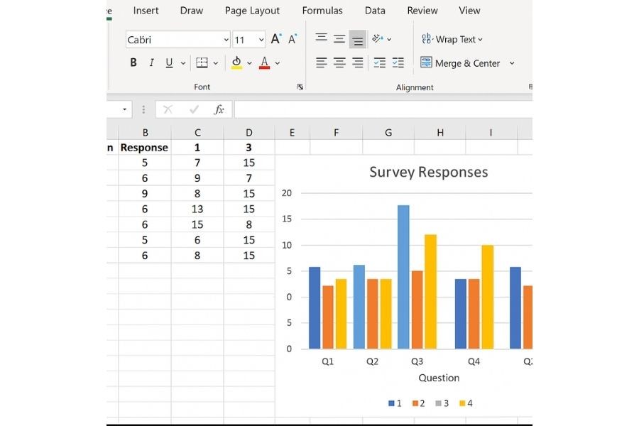Open the underline style dropdown arrow
Screen dimensions: 639x426
pyautogui.click(x=183, y=63)
